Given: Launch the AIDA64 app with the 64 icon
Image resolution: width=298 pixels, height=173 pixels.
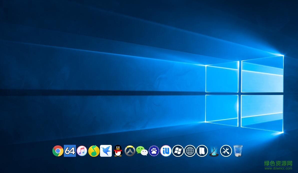Looking at the screenshot, I should [70, 151].
